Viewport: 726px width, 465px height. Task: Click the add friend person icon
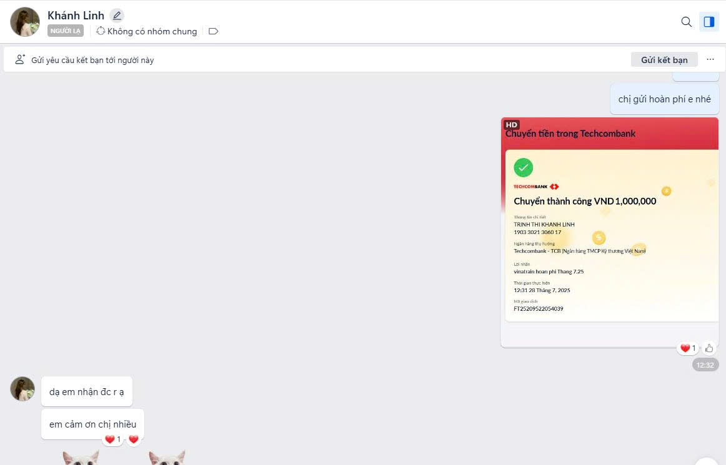pos(20,60)
